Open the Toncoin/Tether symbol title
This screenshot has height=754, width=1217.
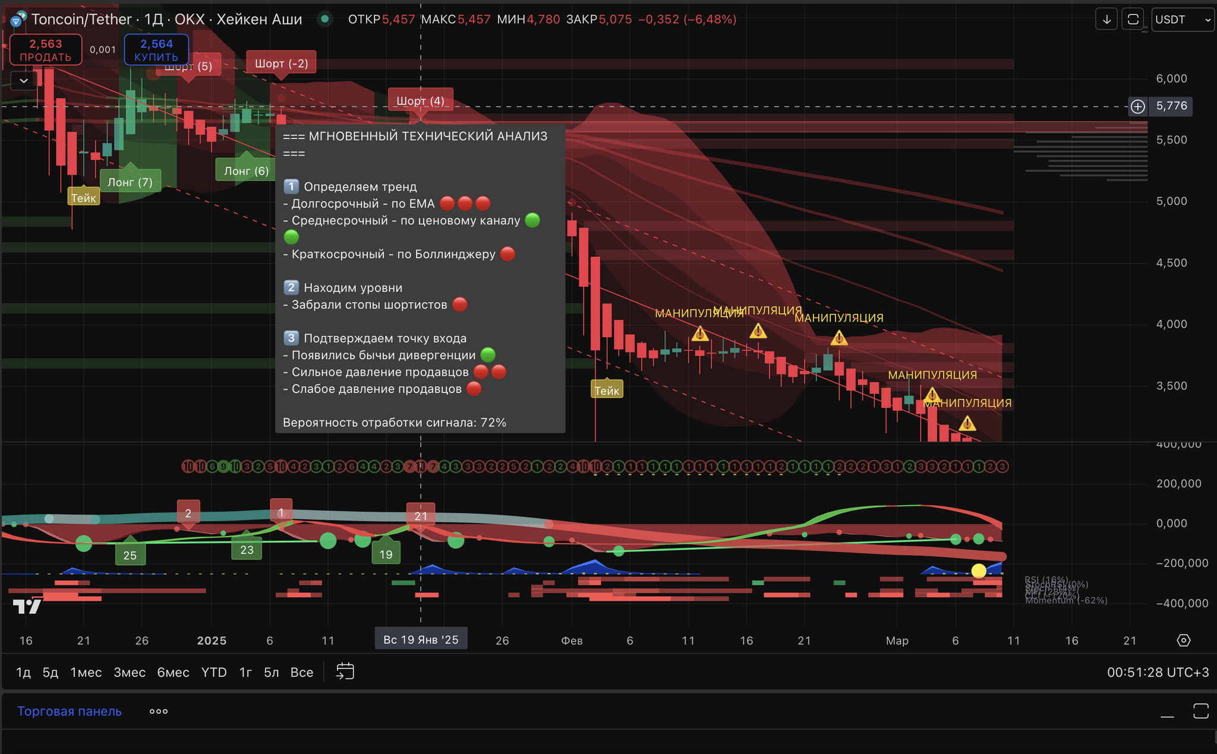tap(166, 19)
